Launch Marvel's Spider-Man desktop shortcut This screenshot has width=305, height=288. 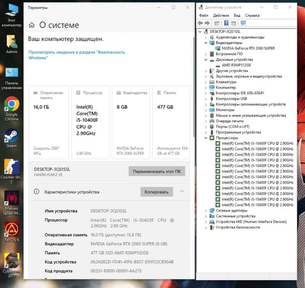point(12,203)
